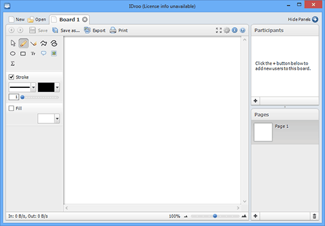Delete page using trash icon
Viewport: 325px width, 226px height.
314,216
